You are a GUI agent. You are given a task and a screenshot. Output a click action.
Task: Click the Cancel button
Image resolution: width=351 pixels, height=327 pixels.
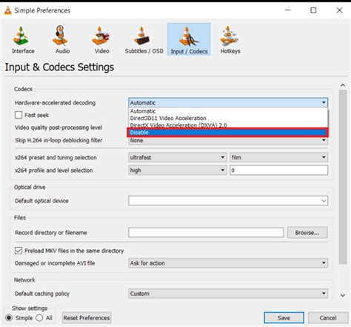click(x=328, y=318)
